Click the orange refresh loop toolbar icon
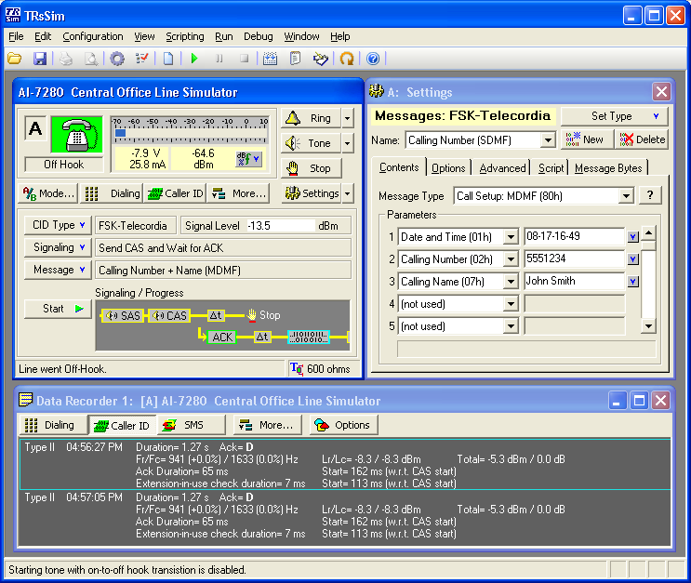 coord(347,59)
